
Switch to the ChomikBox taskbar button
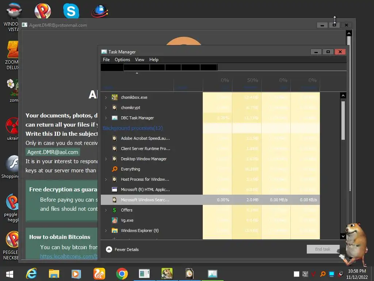click(167, 274)
